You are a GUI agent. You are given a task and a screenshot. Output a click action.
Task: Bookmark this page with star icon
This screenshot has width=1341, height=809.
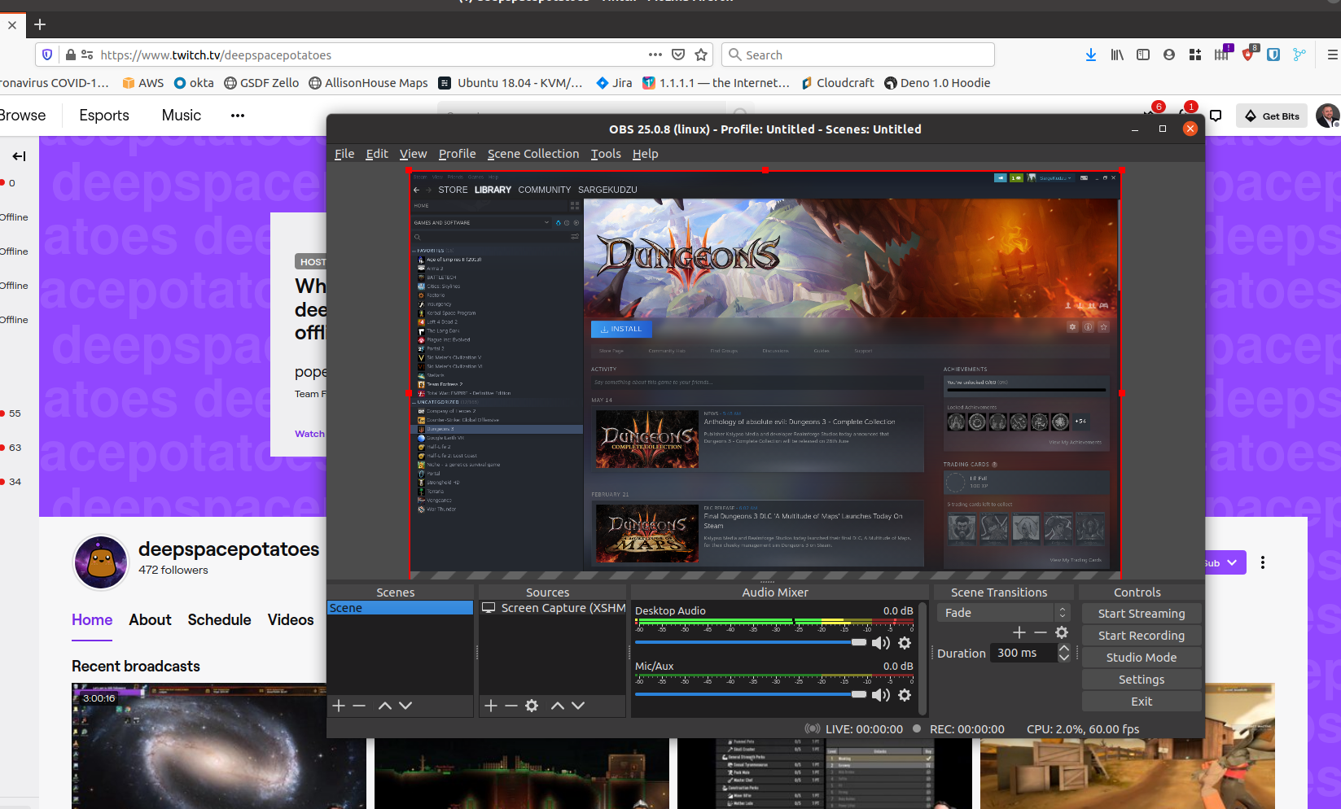pyautogui.click(x=701, y=55)
